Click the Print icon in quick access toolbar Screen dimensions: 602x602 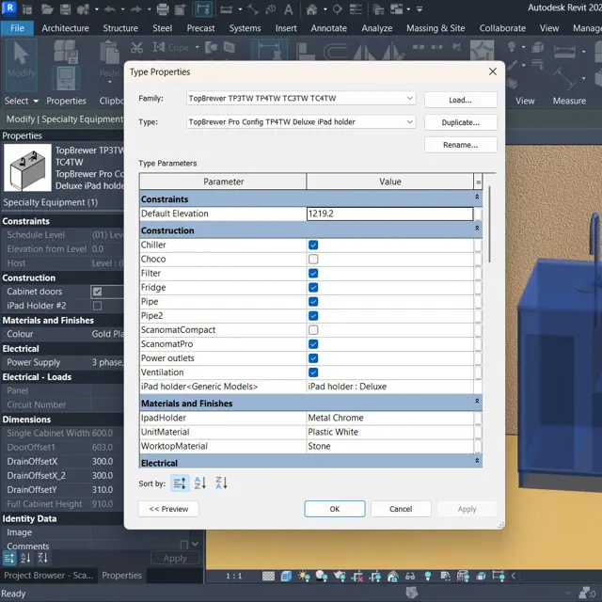(x=163, y=9)
